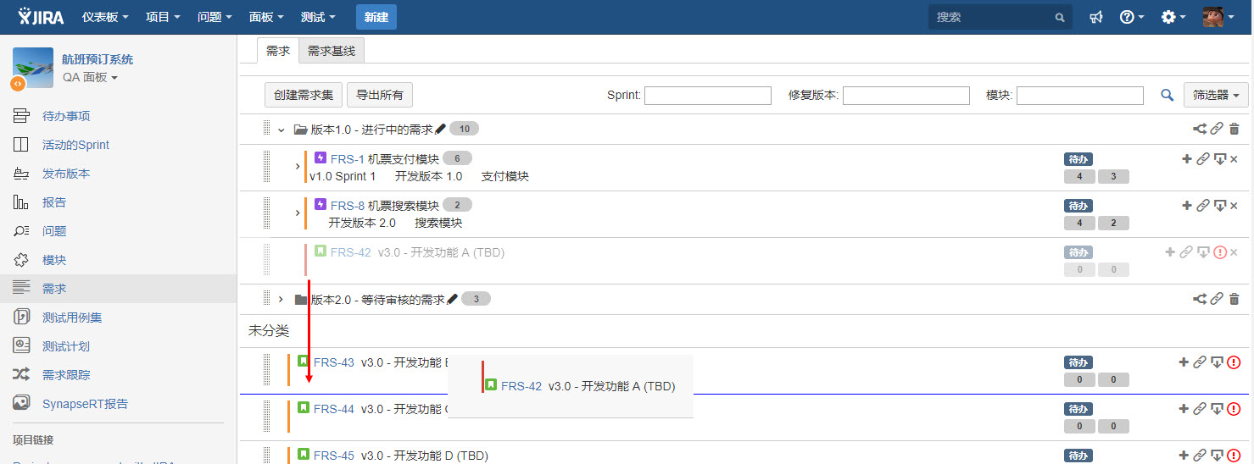This screenshot has height=464, width=1254.
Task: Click link icon on FRS-44 row
Action: pos(1200,409)
